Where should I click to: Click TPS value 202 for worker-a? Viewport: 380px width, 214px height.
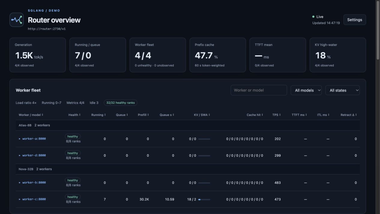pyautogui.click(x=278, y=139)
